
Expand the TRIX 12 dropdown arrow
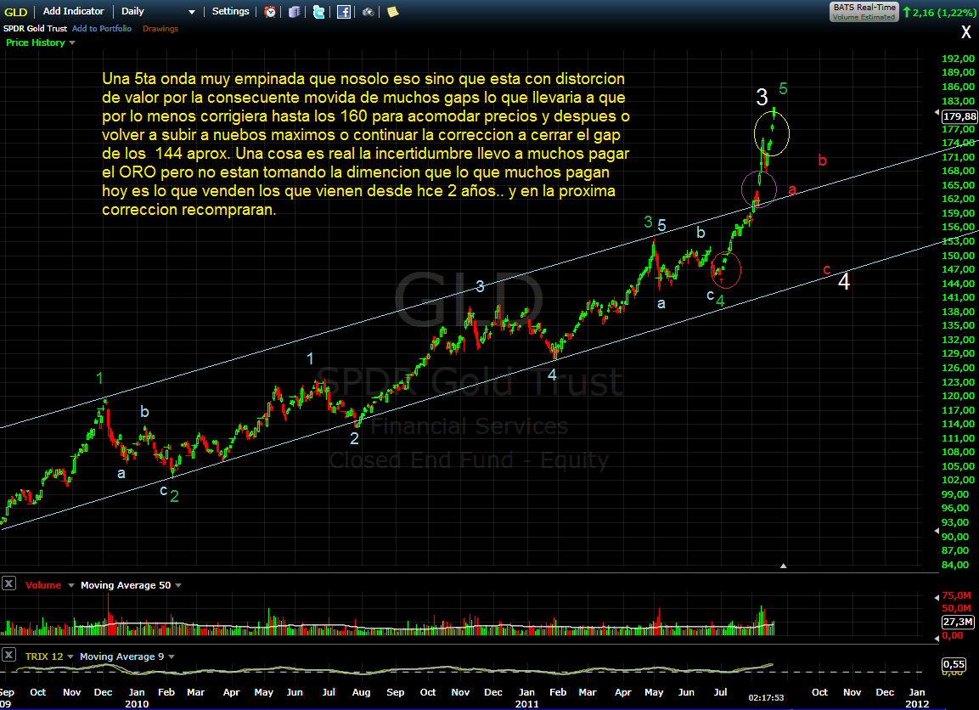coord(70,657)
